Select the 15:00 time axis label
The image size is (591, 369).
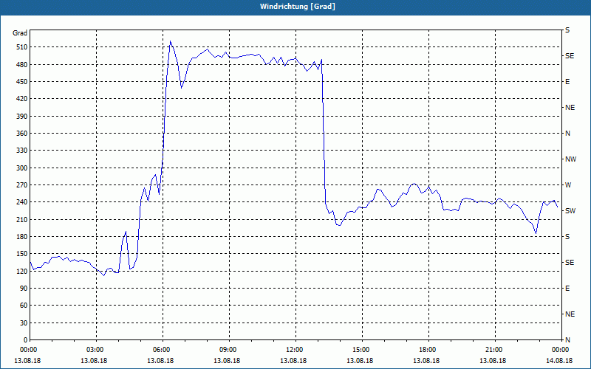pyautogui.click(x=362, y=350)
